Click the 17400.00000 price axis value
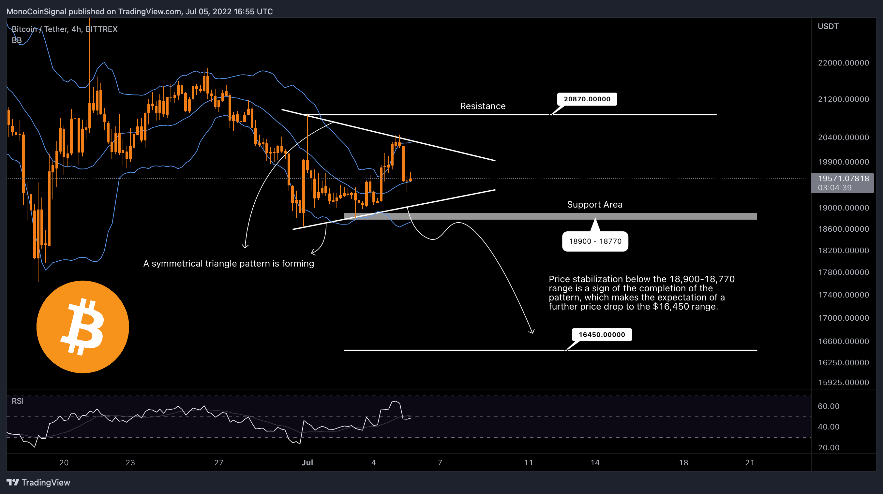The height and width of the screenshot is (494, 883). [843, 295]
